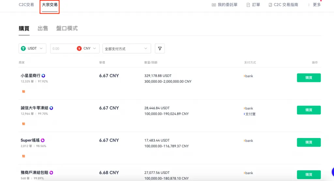Click 購買 button for Super瑤瑤
This screenshot has width=334, height=181.
pyautogui.click(x=309, y=142)
